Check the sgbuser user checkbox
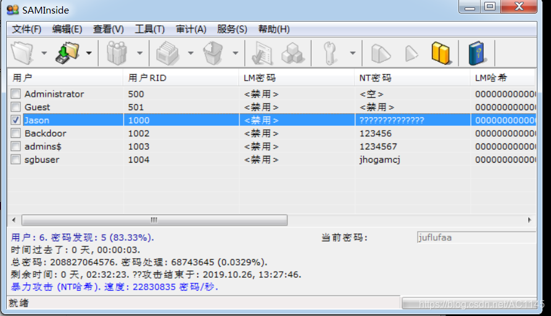Screen dimensions: 551x316 point(15,159)
